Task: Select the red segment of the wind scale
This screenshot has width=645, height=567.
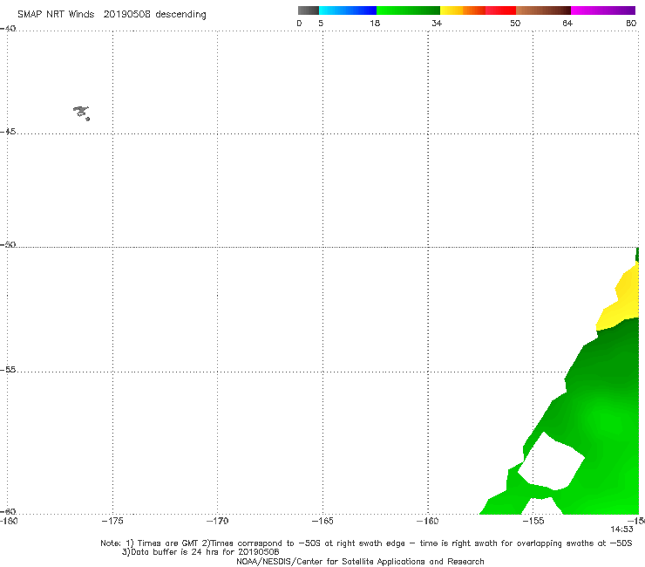Action: (500, 10)
